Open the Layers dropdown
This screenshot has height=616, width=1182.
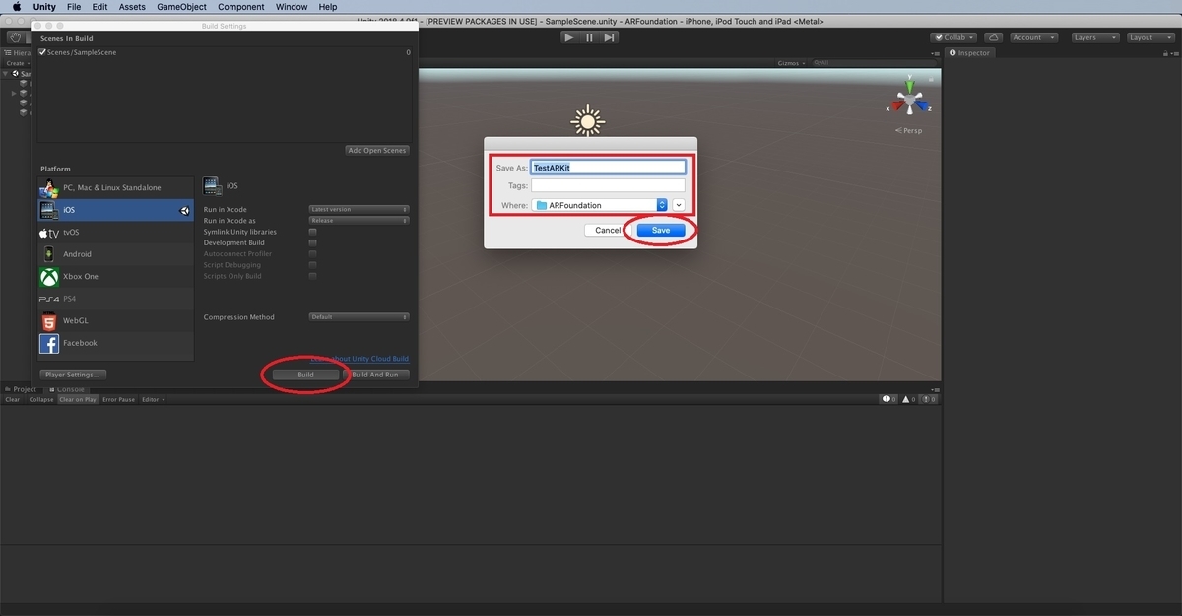click(1093, 37)
